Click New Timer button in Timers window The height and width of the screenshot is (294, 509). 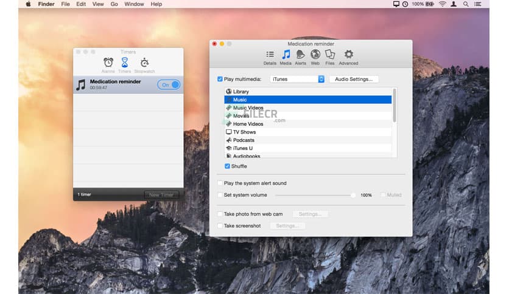click(x=161, y=194)
